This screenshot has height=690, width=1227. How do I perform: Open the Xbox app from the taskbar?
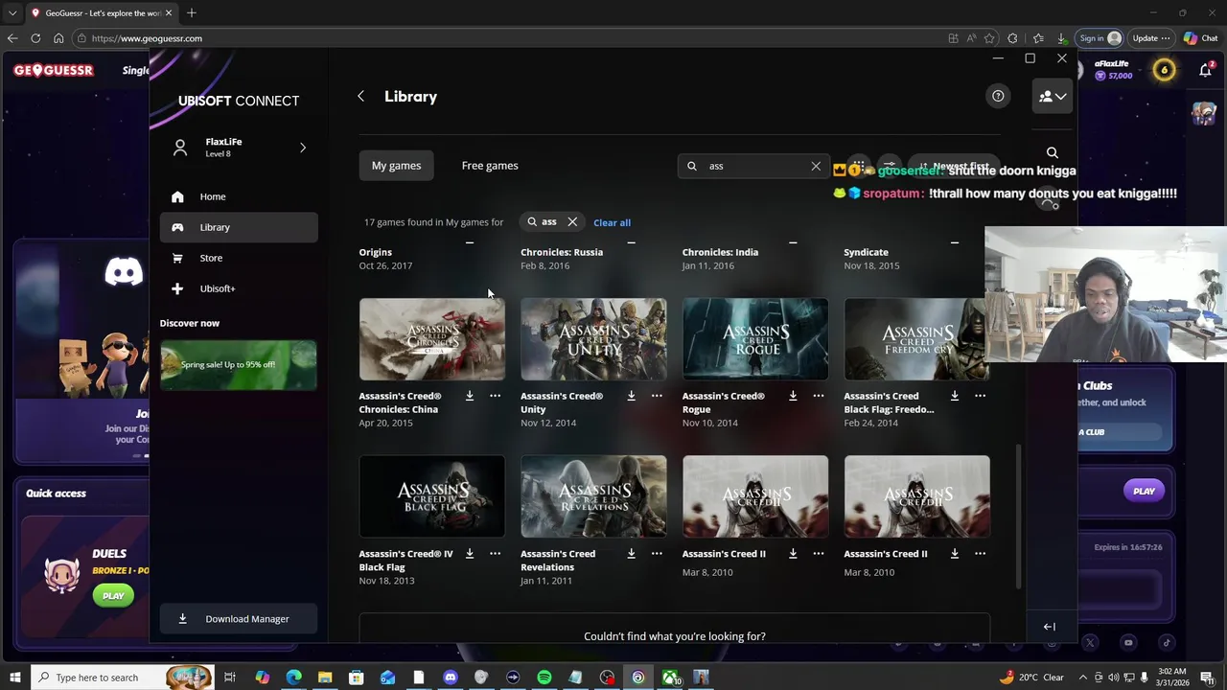click(x=670, y=678)
